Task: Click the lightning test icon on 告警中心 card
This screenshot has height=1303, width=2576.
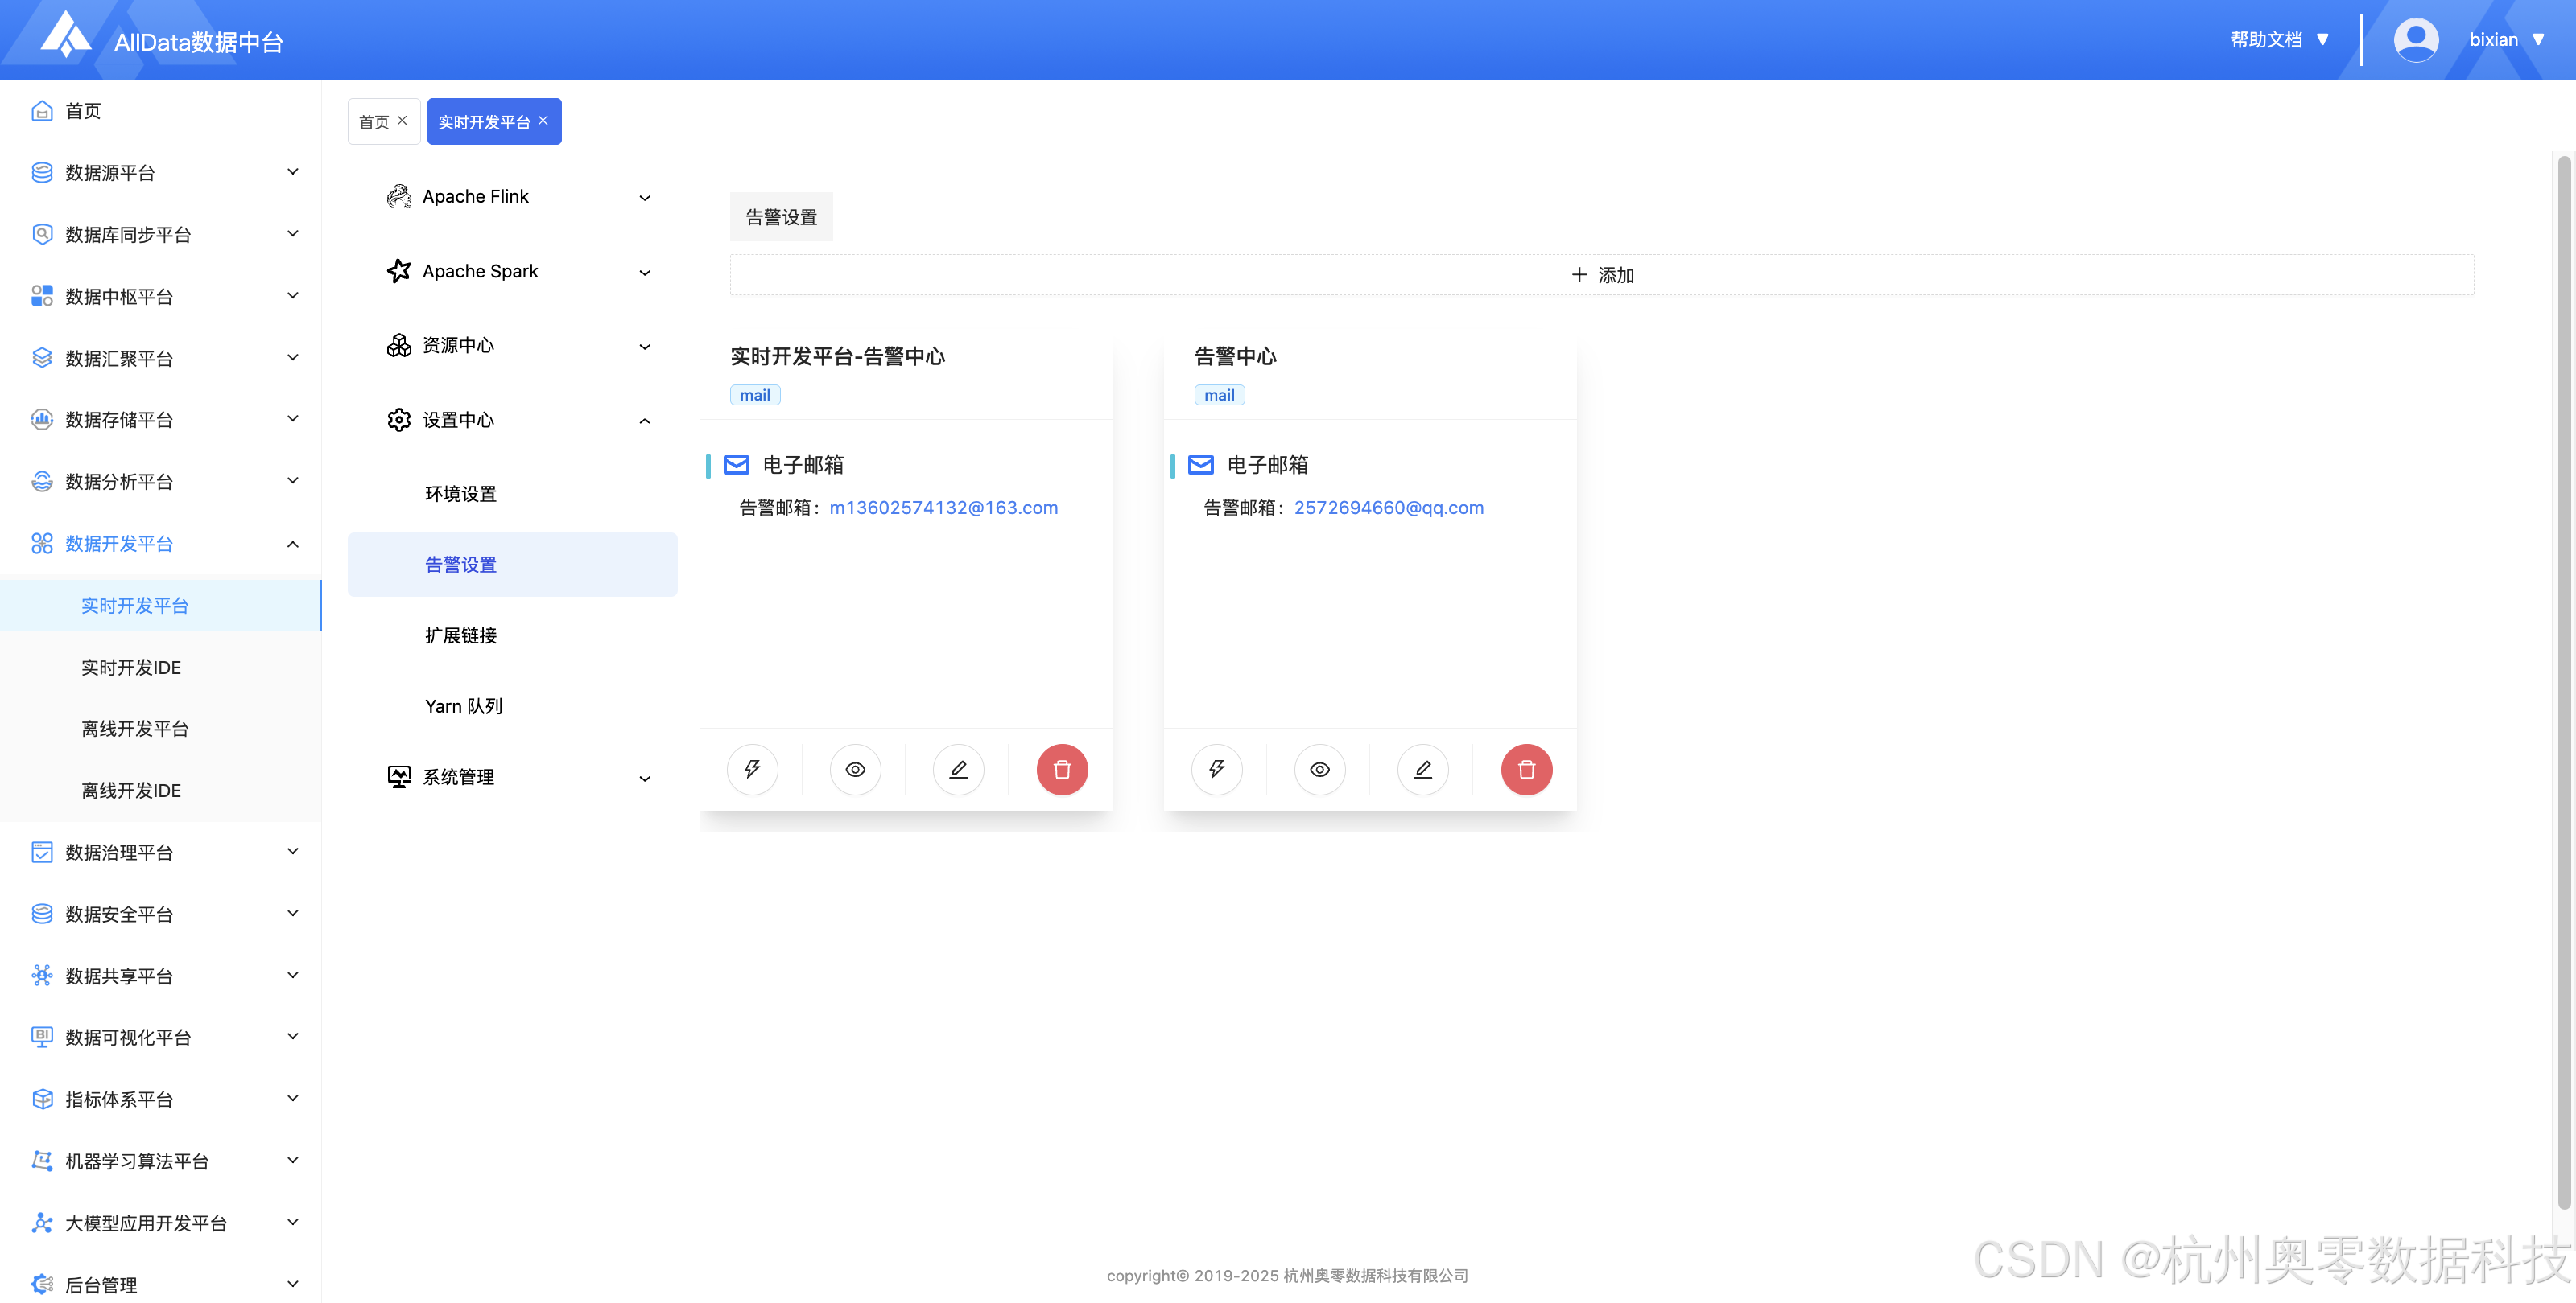Action: [x=1216, y=770]
